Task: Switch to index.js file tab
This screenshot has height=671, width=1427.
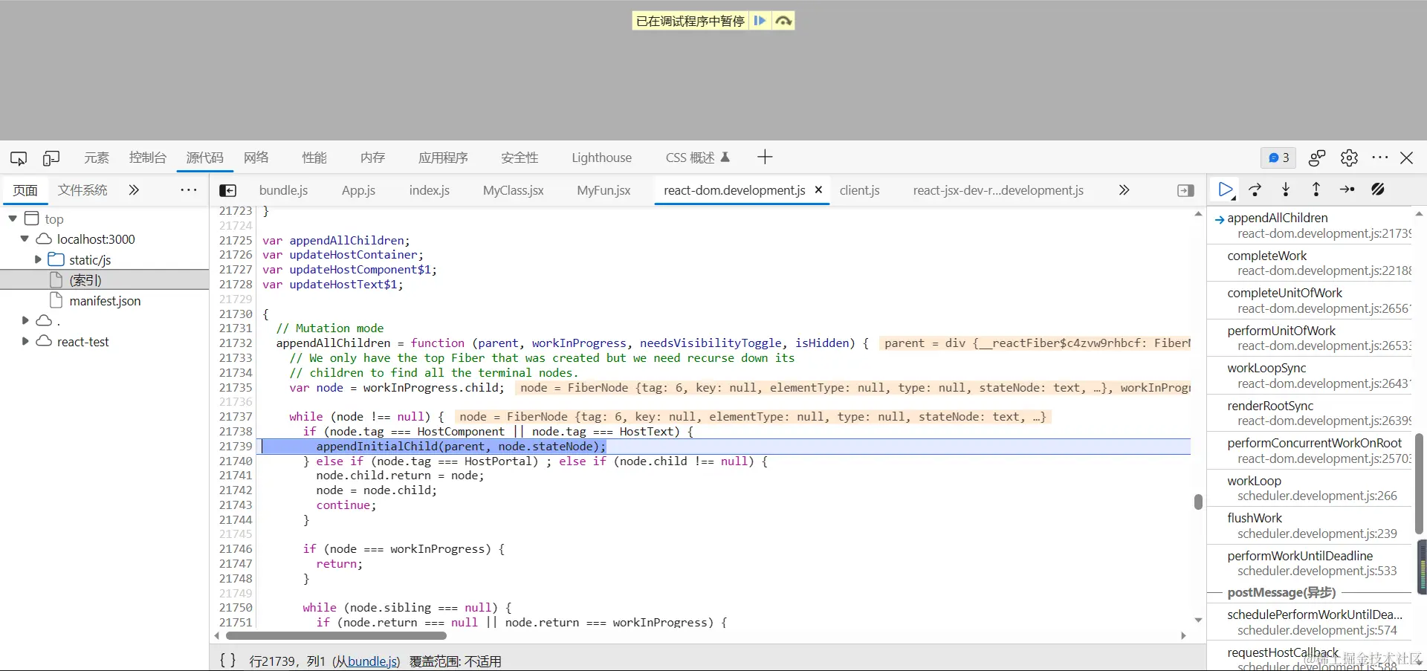Action: click(430, 190)
